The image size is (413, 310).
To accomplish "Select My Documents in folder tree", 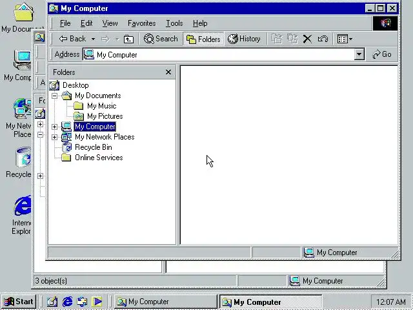I will point(97,96).
